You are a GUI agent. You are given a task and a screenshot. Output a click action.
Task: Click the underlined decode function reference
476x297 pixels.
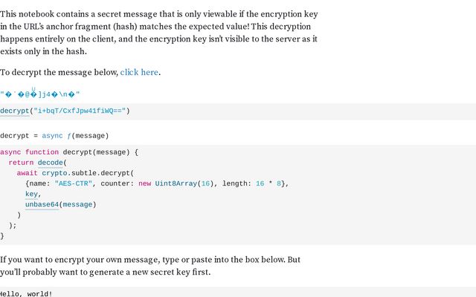pyautogui.click(x=50, y=163)
